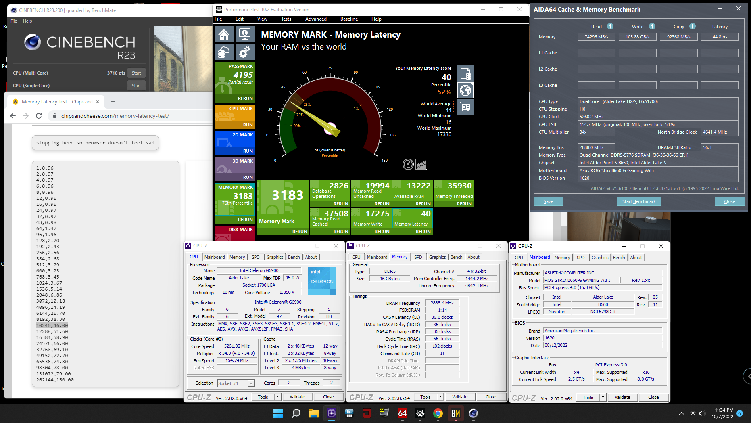Click the info icon next to Write in AIDA64

pos(652,26)
